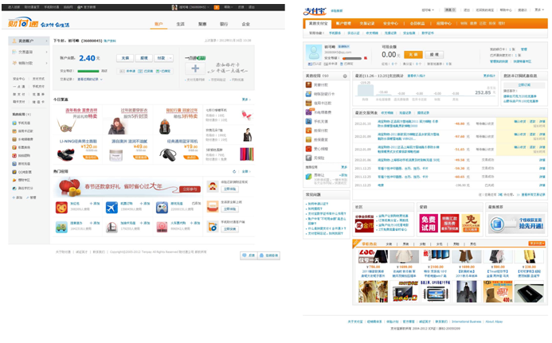
Task: Open the pink train ticket app icon
Action: point(162,228)
